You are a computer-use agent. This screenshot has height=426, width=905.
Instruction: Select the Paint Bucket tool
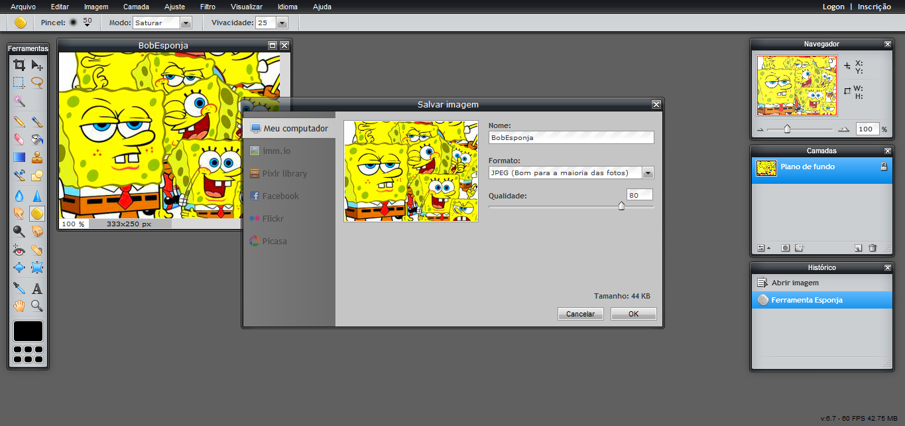[x=37, y=139]
